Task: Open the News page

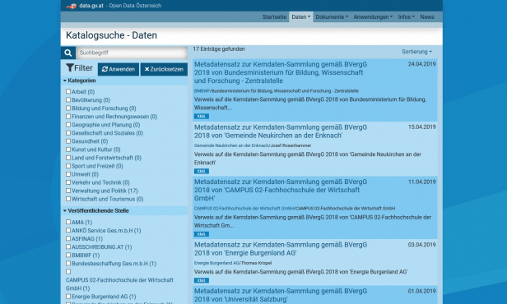Action: (x=427, y=16)
